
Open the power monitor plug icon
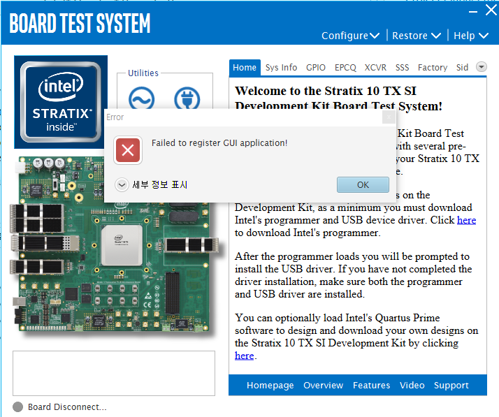click(x=187, y=98)
